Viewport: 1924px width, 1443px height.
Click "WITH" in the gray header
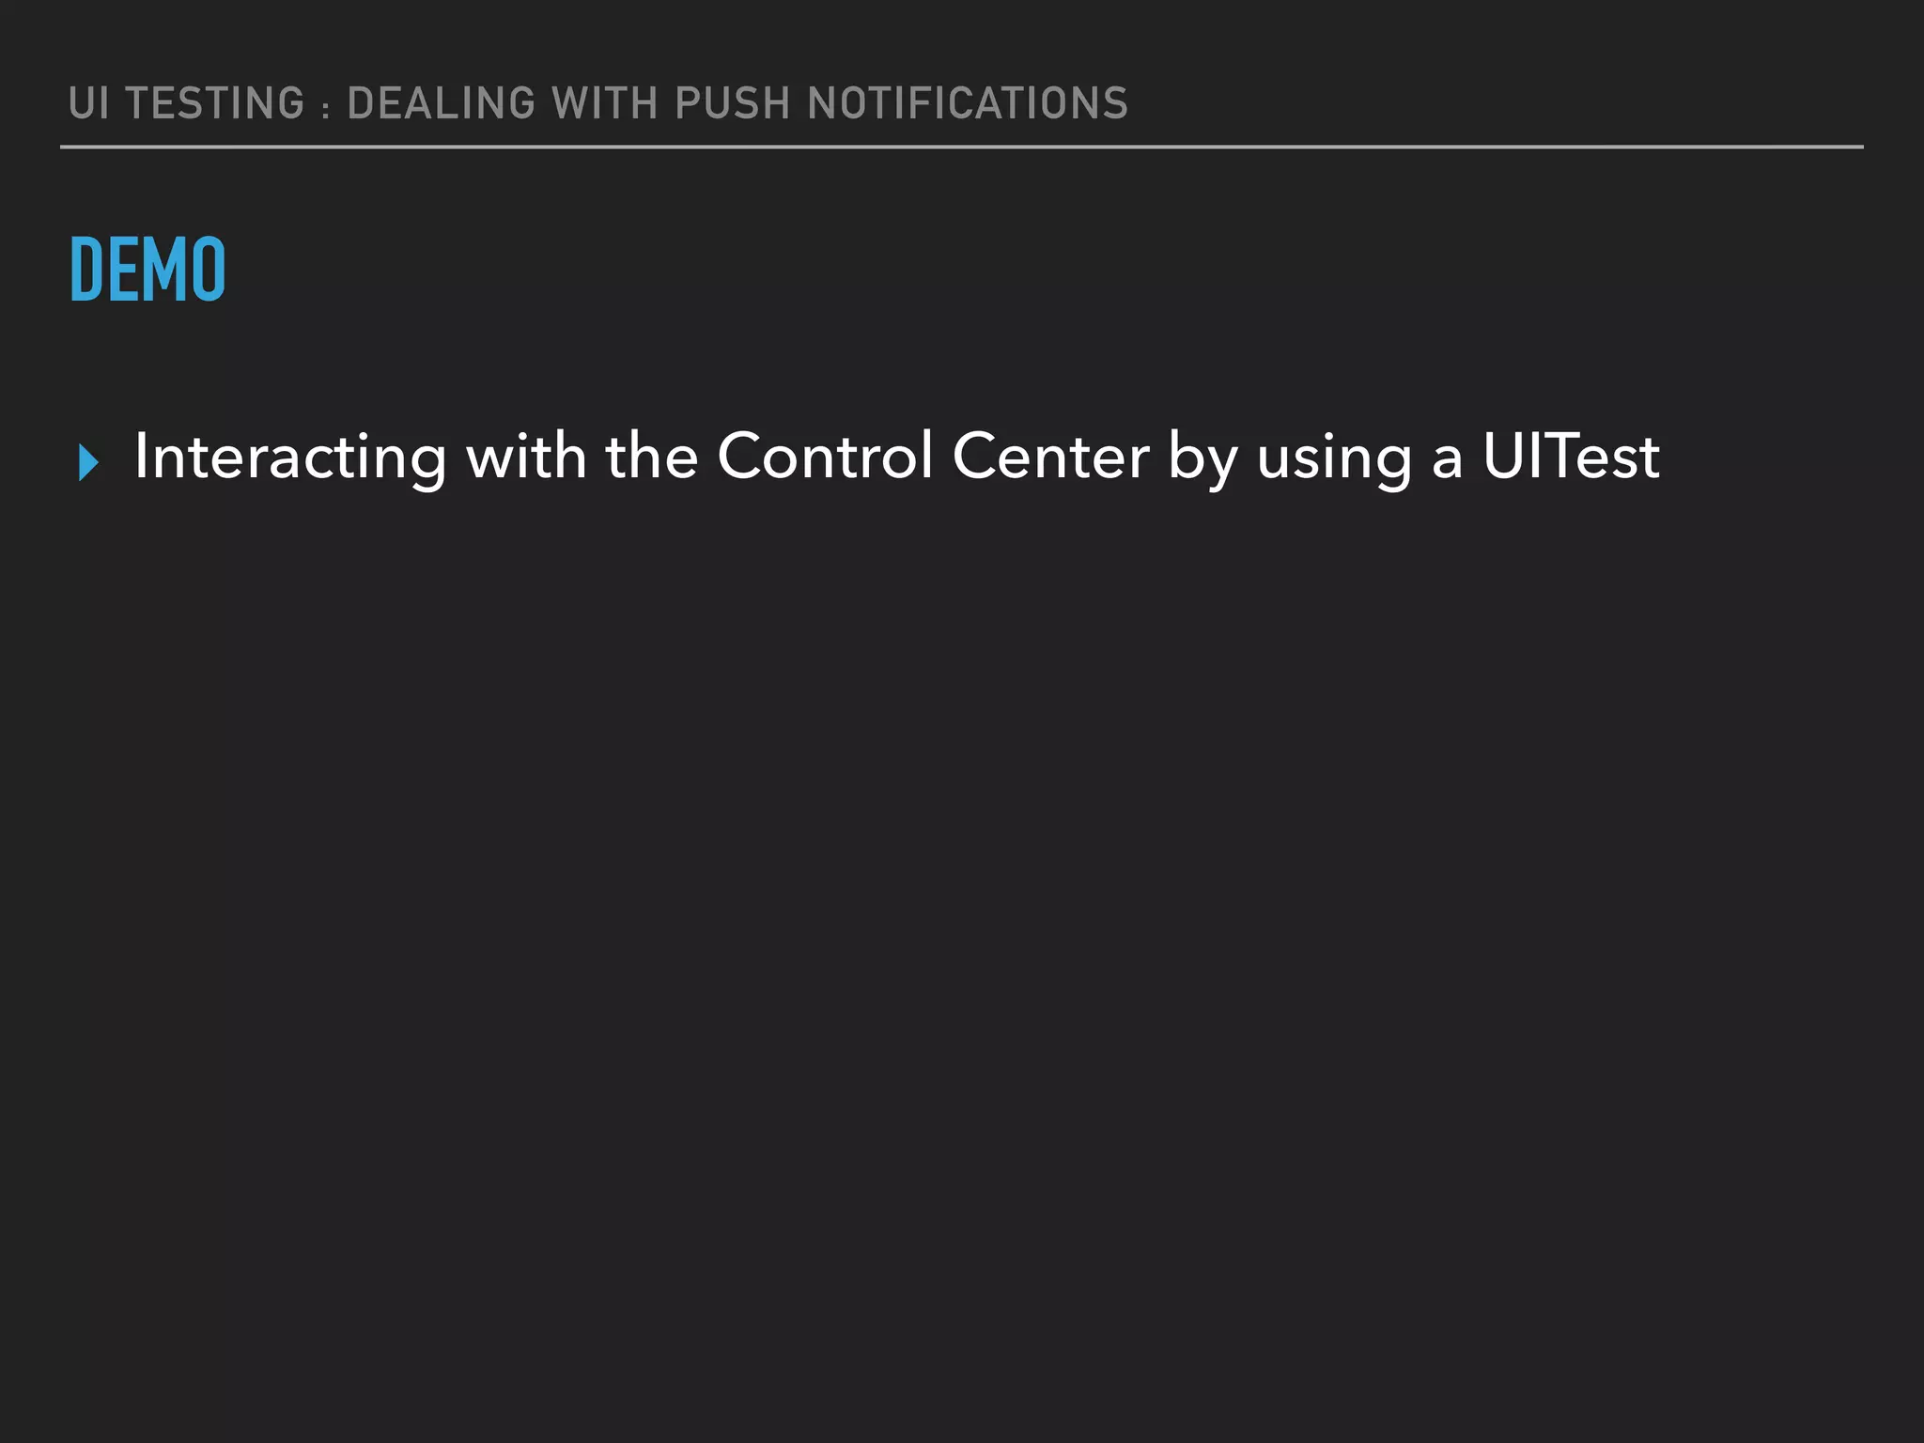coord(605,103)
